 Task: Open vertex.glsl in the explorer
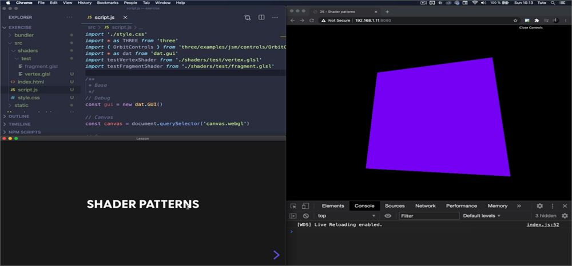[37, 74]
